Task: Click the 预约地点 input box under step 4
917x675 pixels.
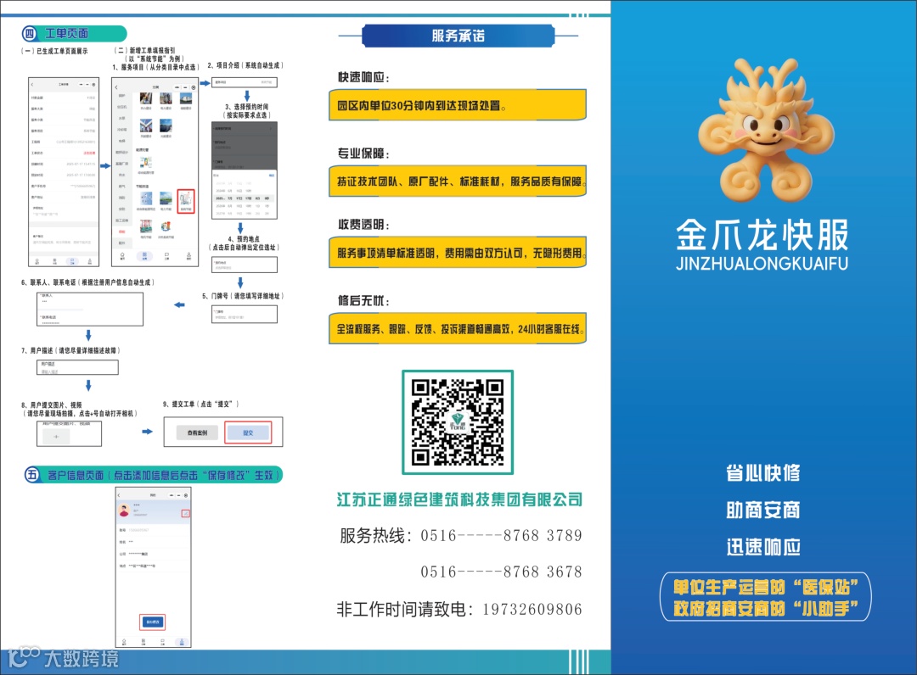Action: pos(245,265)
